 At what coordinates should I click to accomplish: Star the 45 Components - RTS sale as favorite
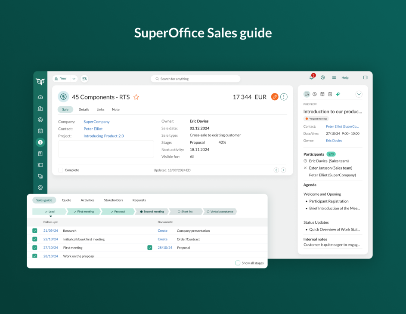(136, 97)
